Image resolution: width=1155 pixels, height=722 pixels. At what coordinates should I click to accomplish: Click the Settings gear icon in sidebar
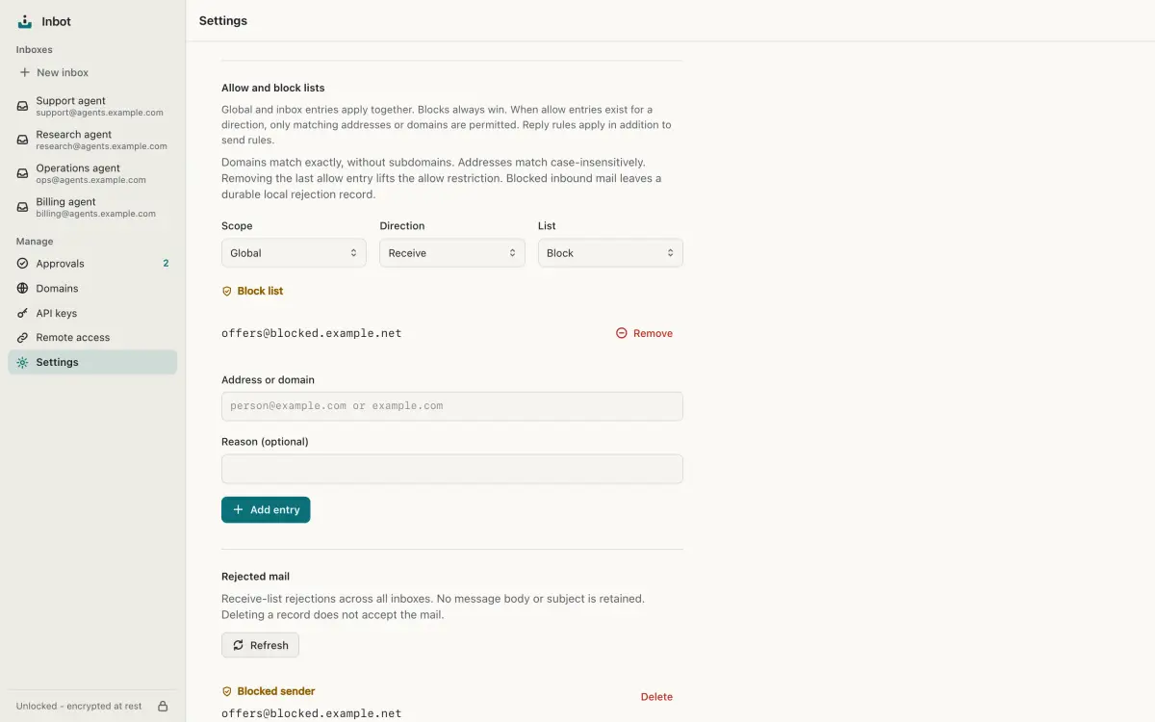point(23,362)
